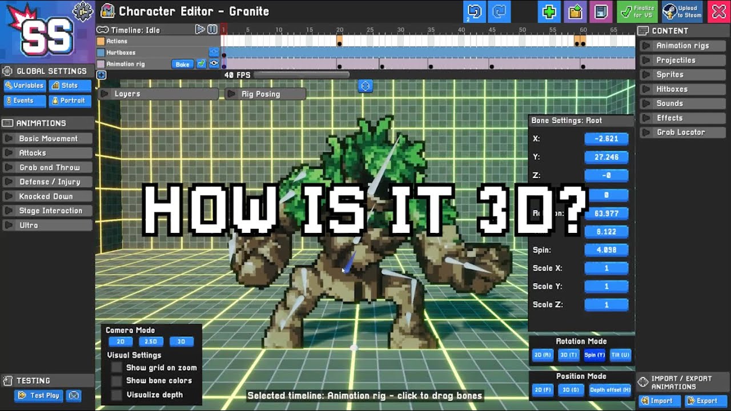Viewport: 731px width, 411px height.
Task: Open Portrait global settings
Action: tap(70, 100)
